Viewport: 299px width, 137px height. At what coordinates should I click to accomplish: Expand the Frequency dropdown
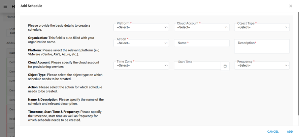pyautogui.click(x=262, y=65)
